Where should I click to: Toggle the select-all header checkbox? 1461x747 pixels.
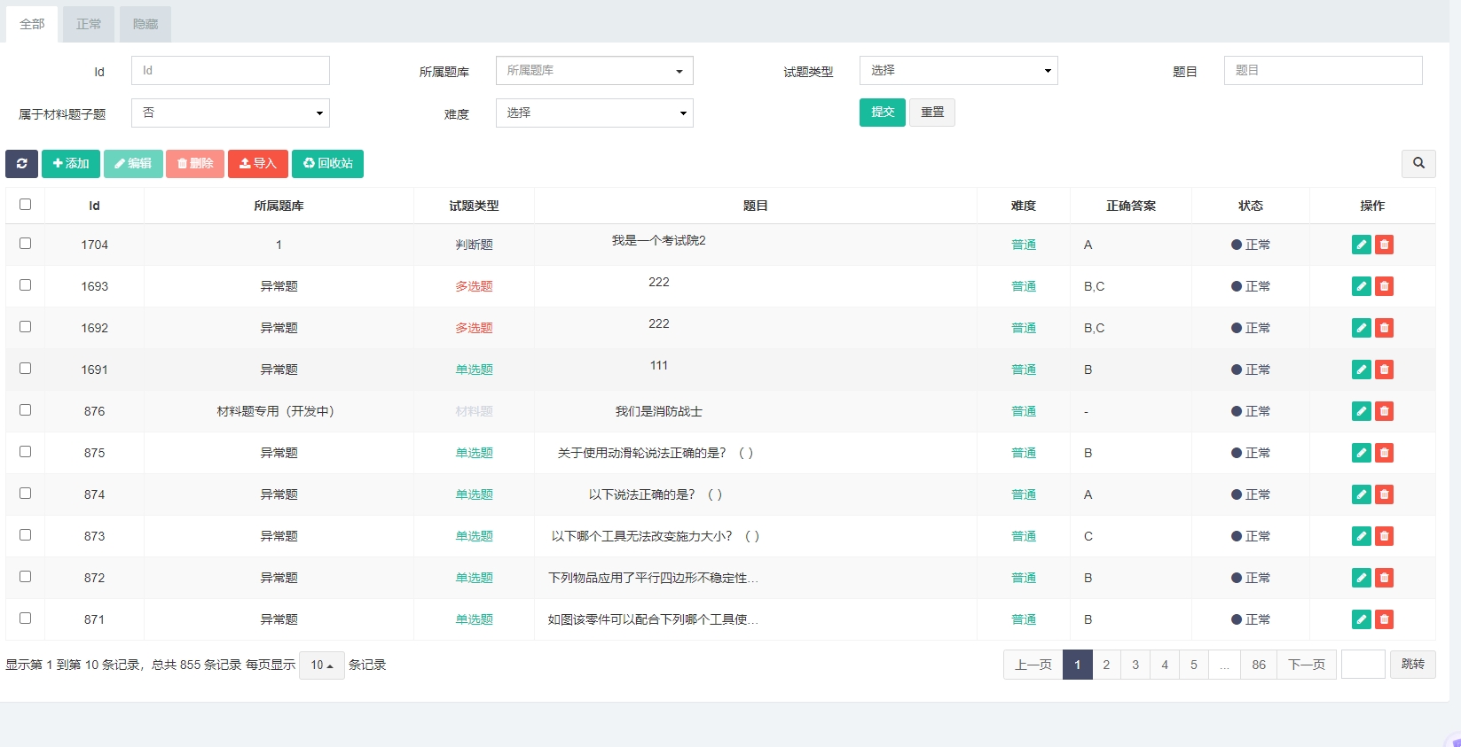[x=25, y=205]
